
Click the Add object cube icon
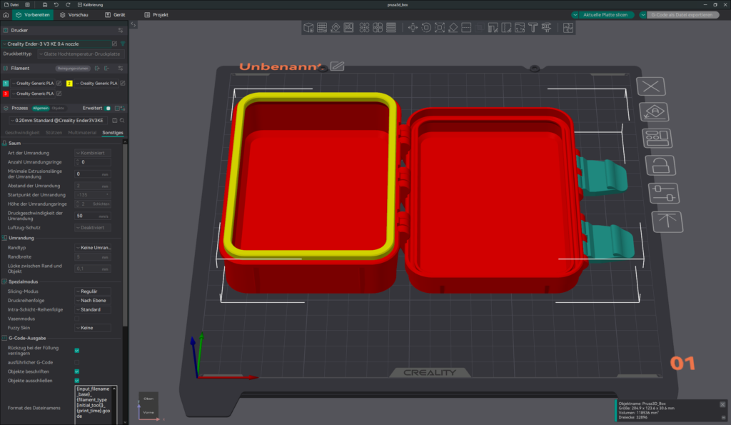coord(308,28)
